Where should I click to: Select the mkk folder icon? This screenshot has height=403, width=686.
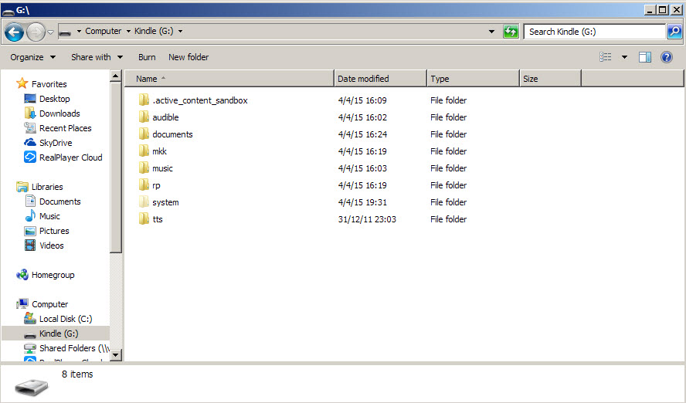click(144, 151)
